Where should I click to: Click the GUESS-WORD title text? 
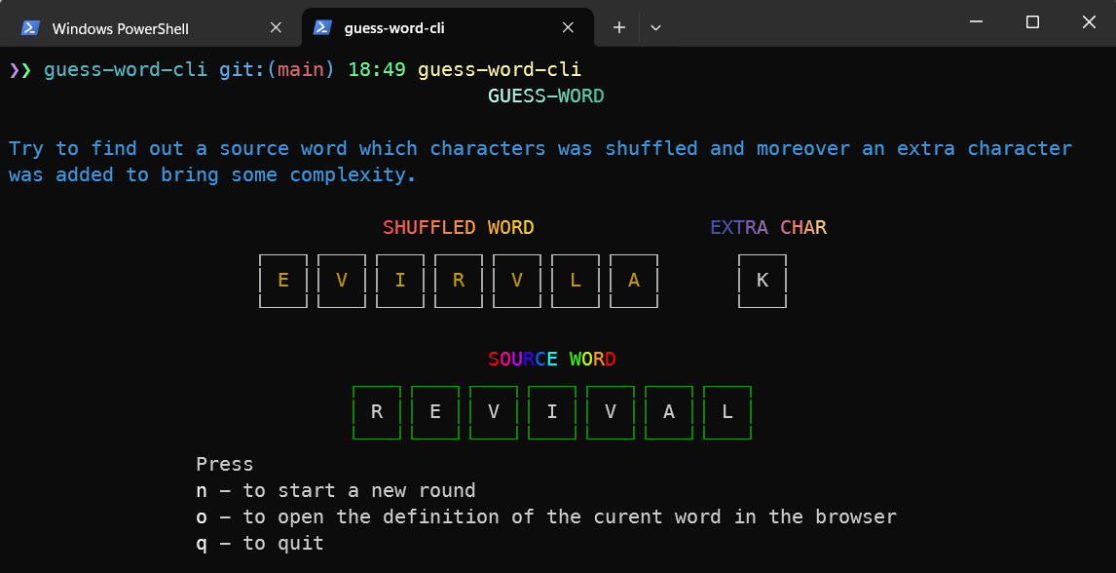(546, 96)
